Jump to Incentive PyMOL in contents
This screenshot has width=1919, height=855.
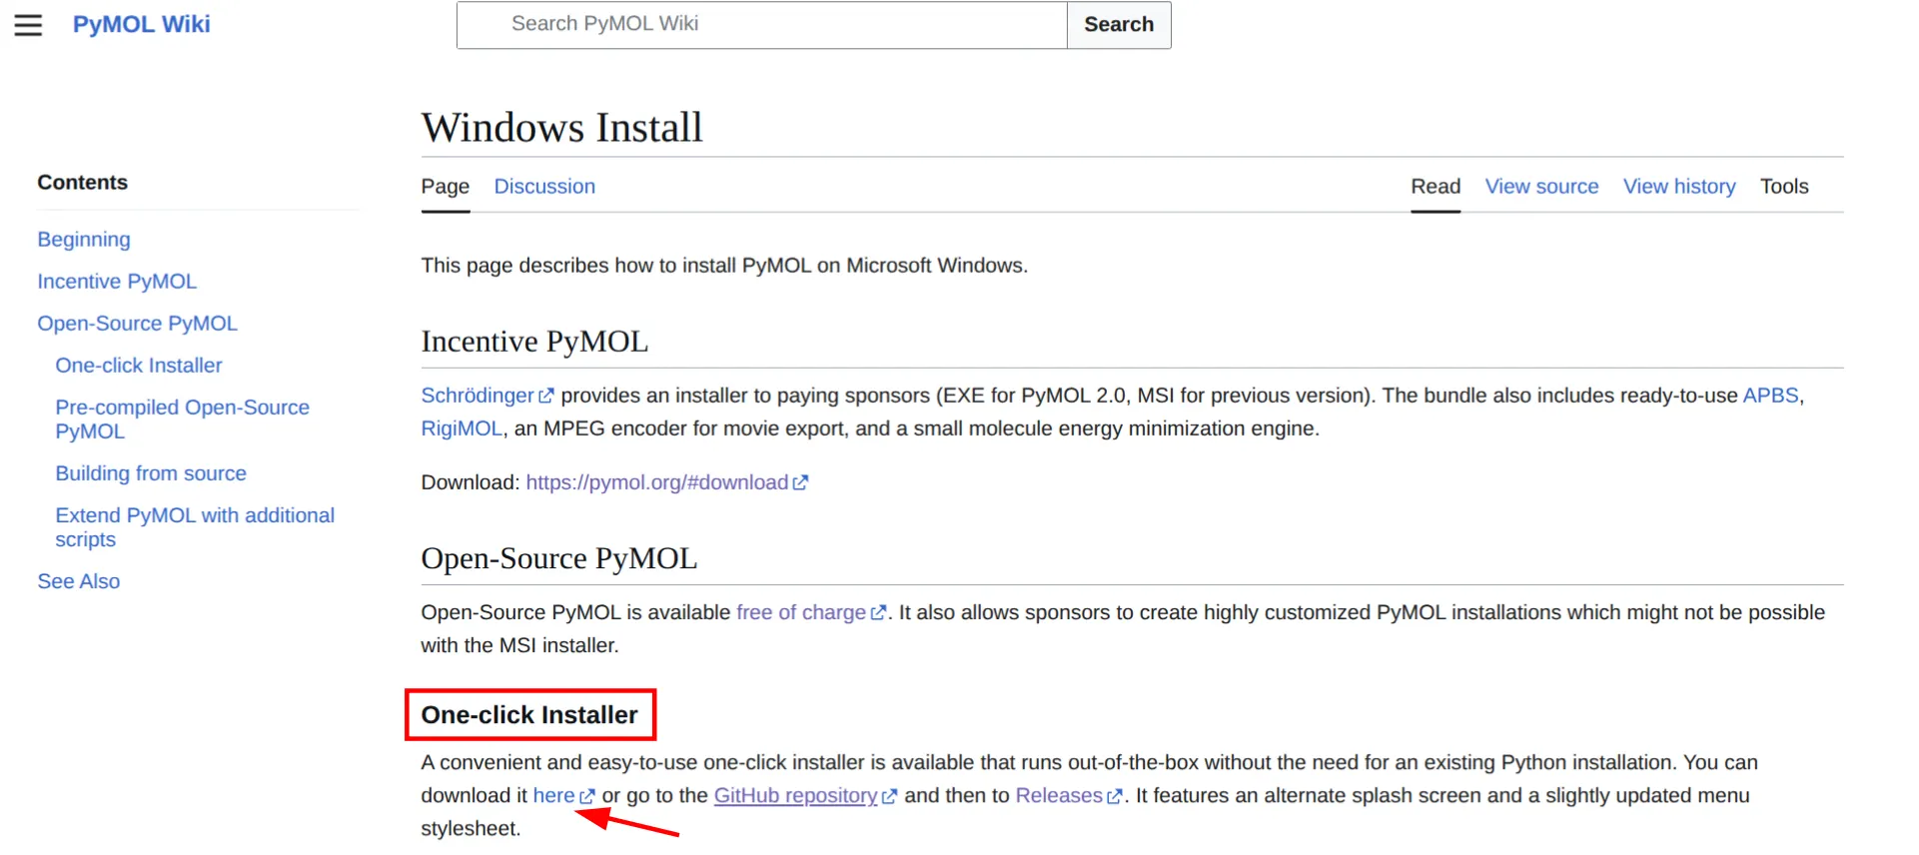point(117,282)
